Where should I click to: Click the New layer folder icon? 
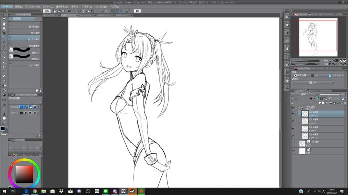tap(327, 103)
